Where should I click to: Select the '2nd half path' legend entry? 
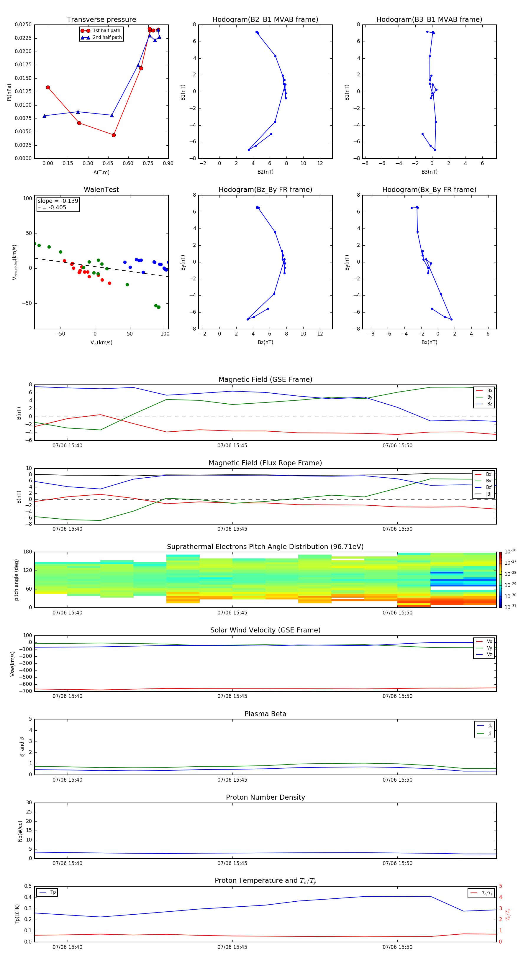click(x=101, y=37)
